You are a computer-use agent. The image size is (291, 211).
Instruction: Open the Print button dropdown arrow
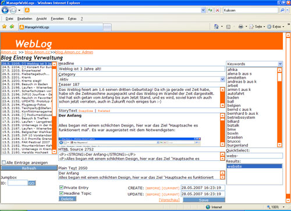click(x=246, y=27)
